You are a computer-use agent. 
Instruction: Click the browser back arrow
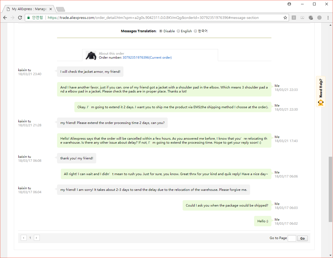(5, 18)
